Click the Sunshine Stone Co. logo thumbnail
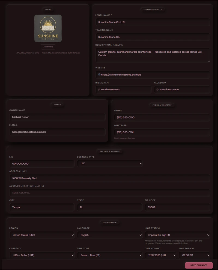Image resolution: width=218 pixels, height=270 pixels. pyautogui.click(x=48, y=28)
